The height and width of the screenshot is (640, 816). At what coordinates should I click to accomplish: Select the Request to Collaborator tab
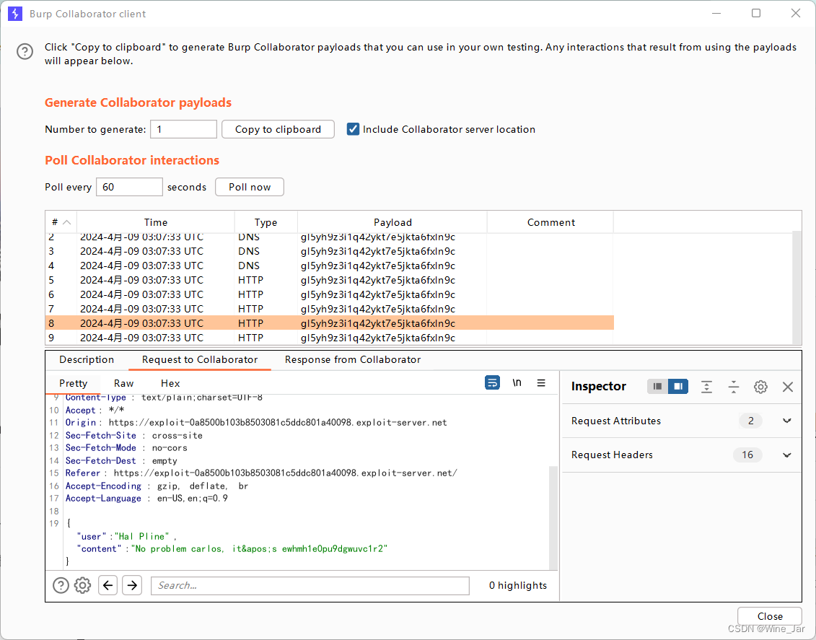tap(200, 359)
